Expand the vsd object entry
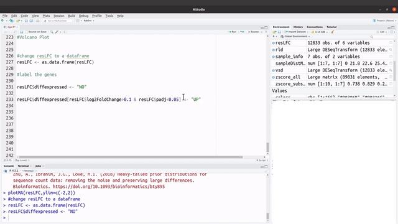This screenshot has height=224, width=398. click(x=274, y=70)
